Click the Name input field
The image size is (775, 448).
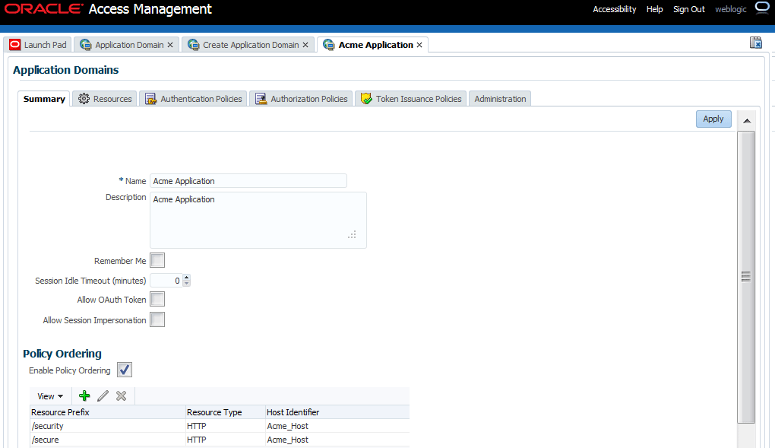pyautogui.click(x=248, y=181)
